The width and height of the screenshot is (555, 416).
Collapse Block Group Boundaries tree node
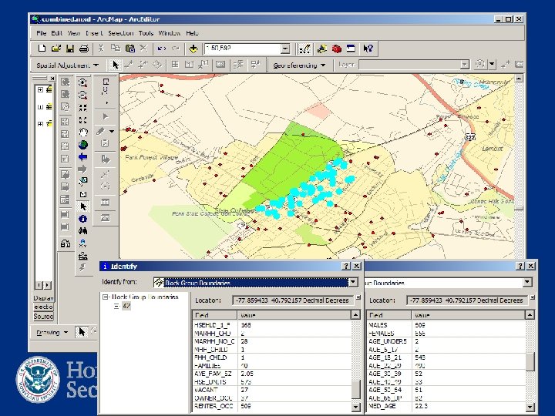click(x=105, y=297)
